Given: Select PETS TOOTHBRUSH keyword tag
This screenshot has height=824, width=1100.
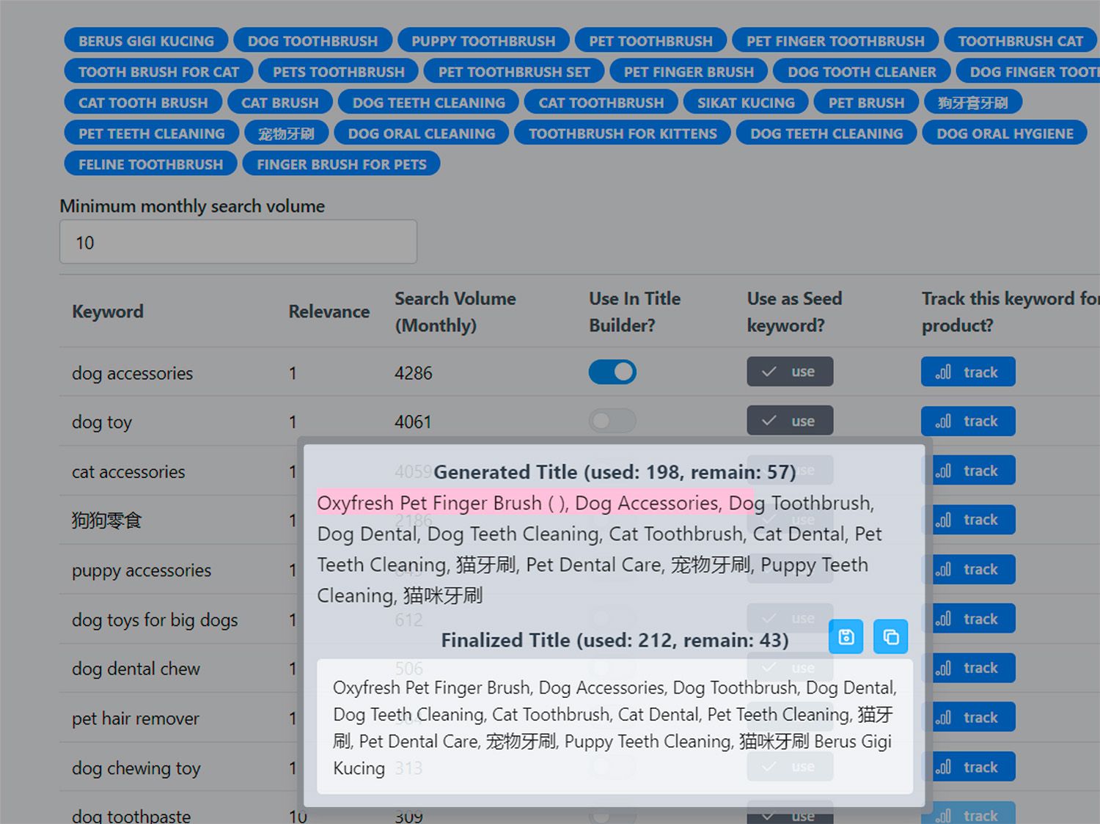Looking at the screenshot, I should 339,72.
